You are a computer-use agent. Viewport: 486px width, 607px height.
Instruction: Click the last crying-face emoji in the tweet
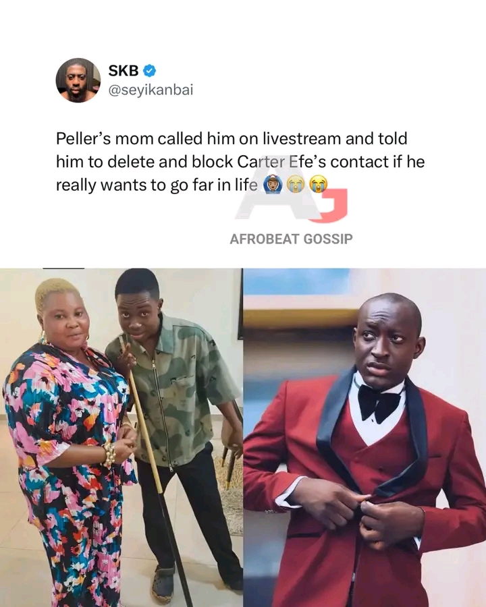coord(319,185)
